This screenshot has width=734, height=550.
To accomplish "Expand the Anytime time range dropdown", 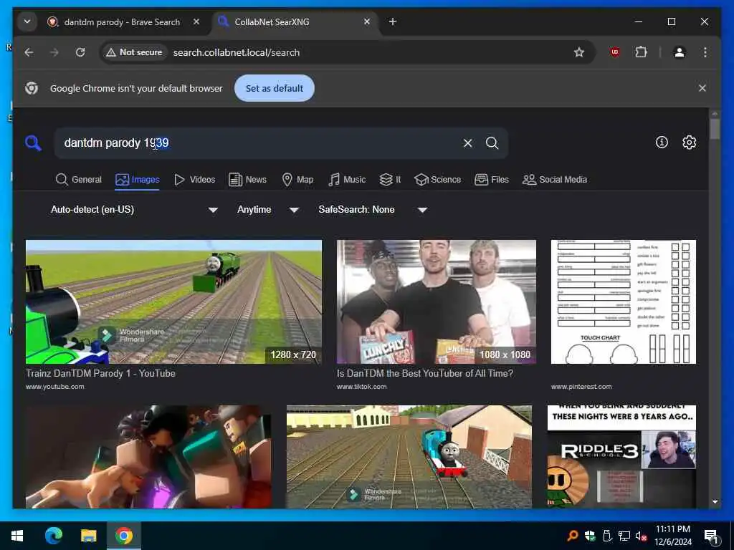I will click(x=268, y=210).
